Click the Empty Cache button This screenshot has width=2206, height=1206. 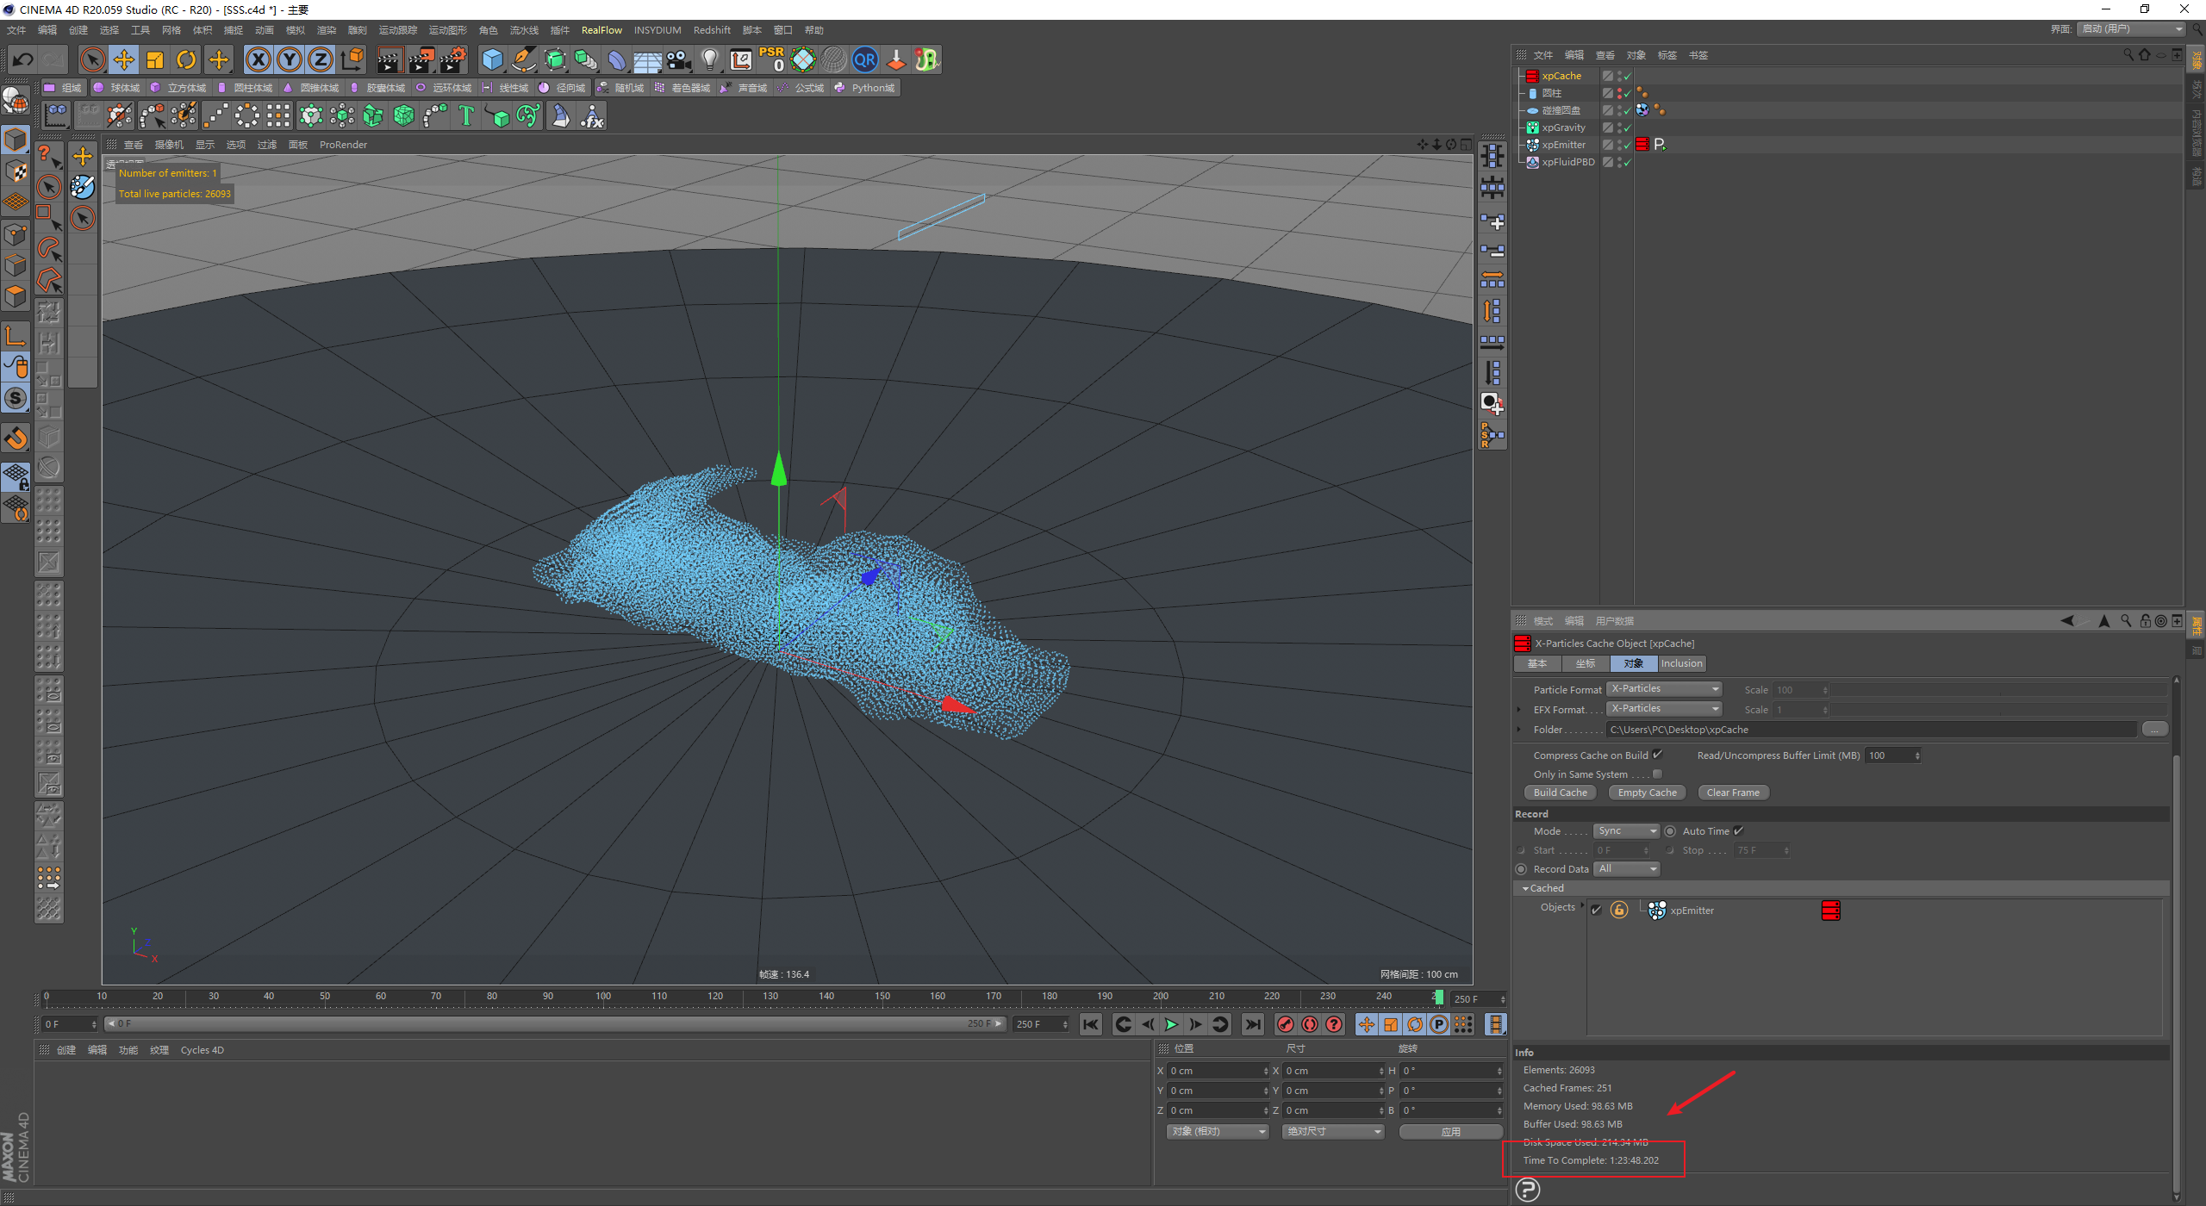click(x=1647, y=793)
